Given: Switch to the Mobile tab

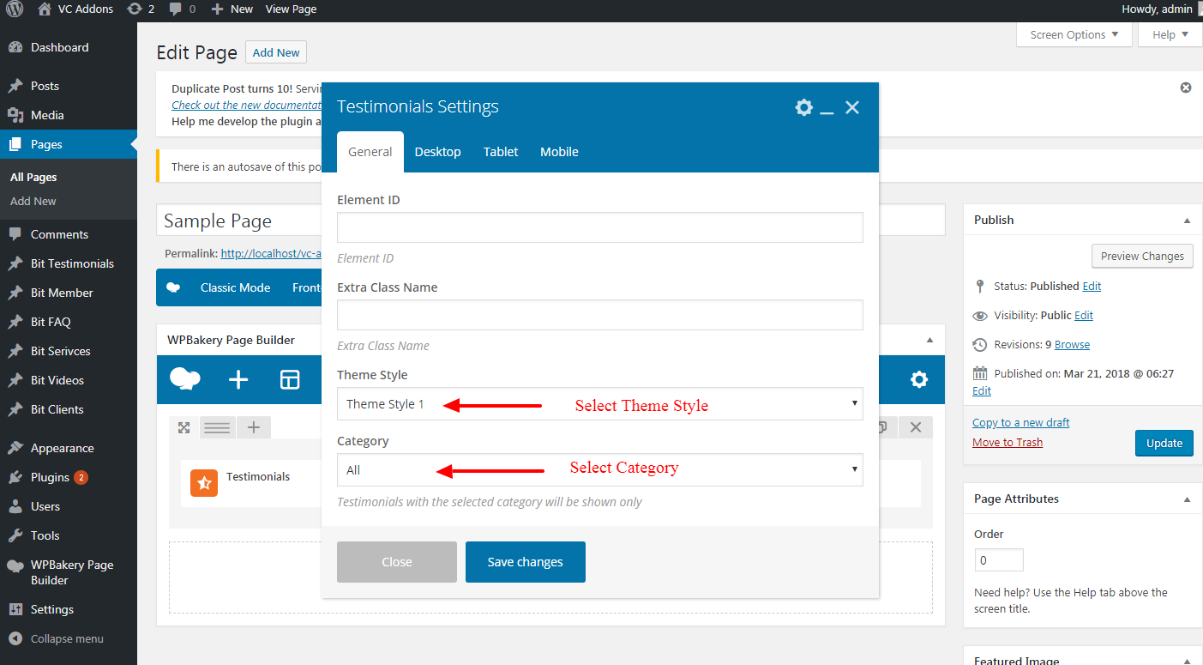Looking at the screenshot, I should 559,152.
